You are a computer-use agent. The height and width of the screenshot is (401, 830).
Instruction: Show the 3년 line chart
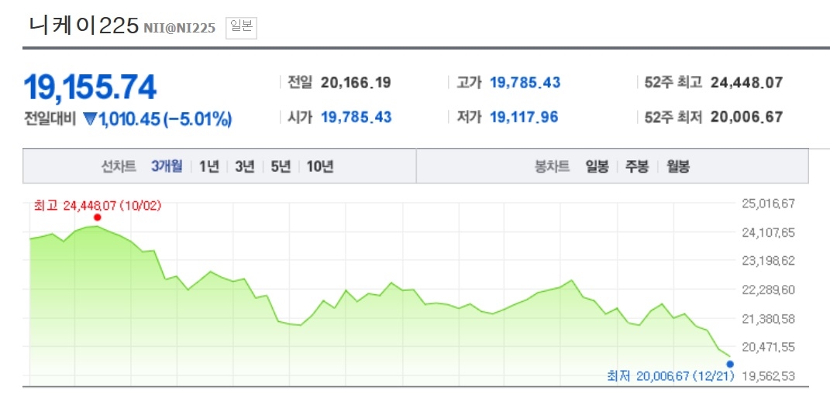[244, 166]
